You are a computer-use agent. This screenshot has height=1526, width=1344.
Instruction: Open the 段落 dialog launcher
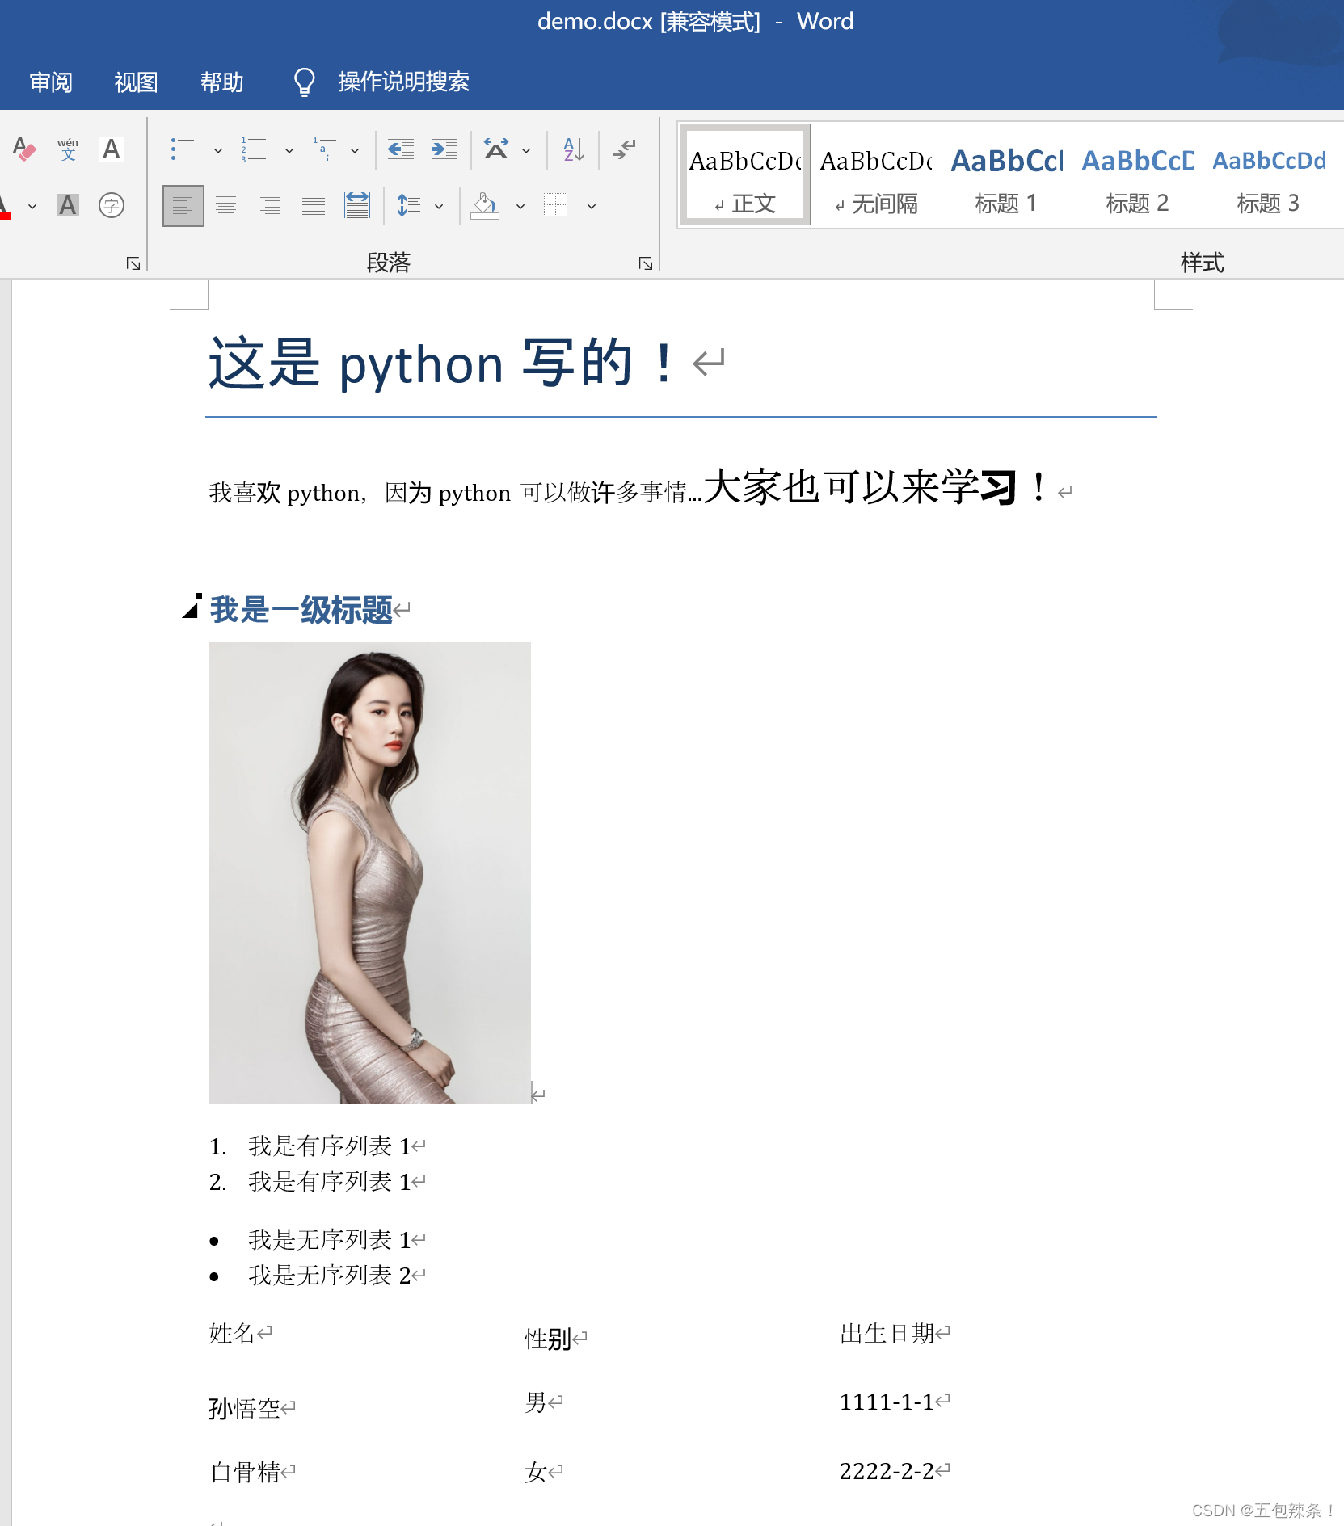pos(645,263)
